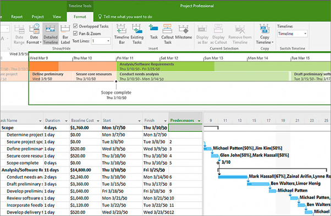Image resolution: width=331 pixels, height=216 pixels.
Task: Open the Duration column filter arrow
Action: click(x=66, y=121)
